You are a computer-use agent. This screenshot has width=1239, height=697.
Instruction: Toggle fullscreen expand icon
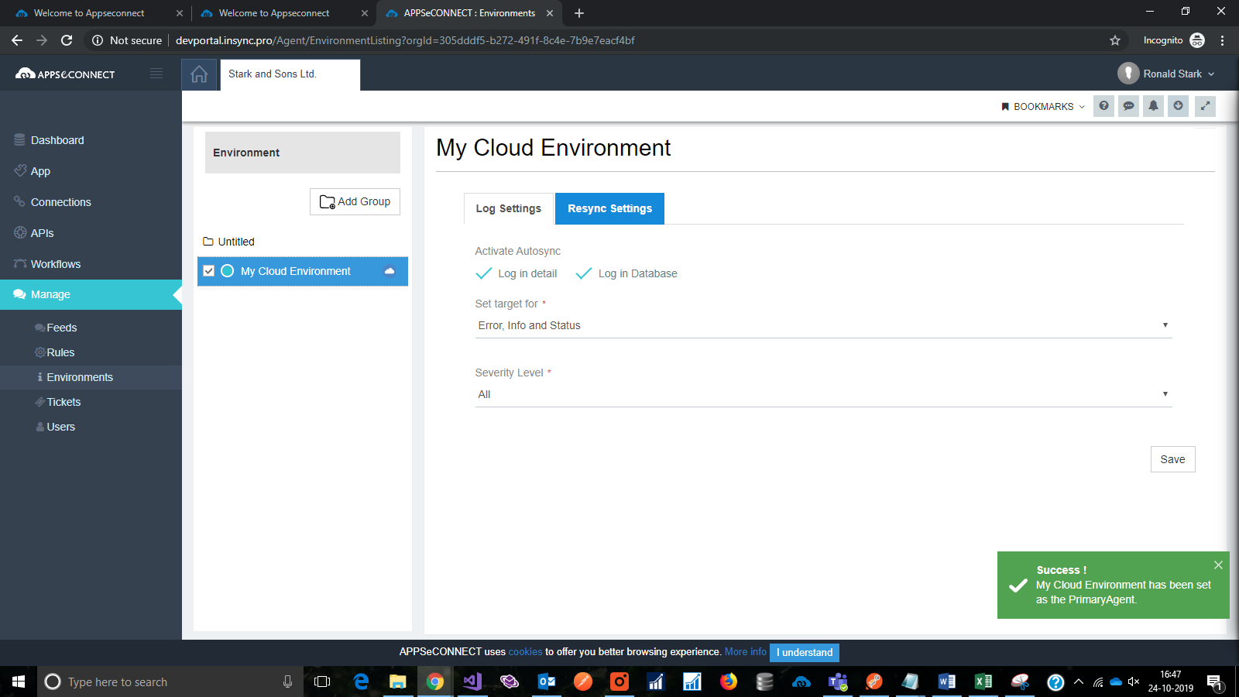[1206, 106]
